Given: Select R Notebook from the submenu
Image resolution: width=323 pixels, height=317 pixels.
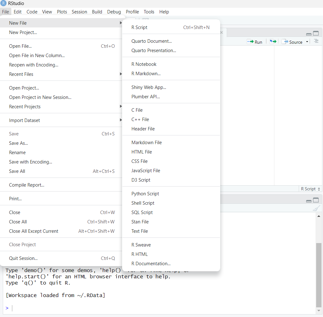Looking at the screenshot, I should pyautogui.click(x=144, y=64).
